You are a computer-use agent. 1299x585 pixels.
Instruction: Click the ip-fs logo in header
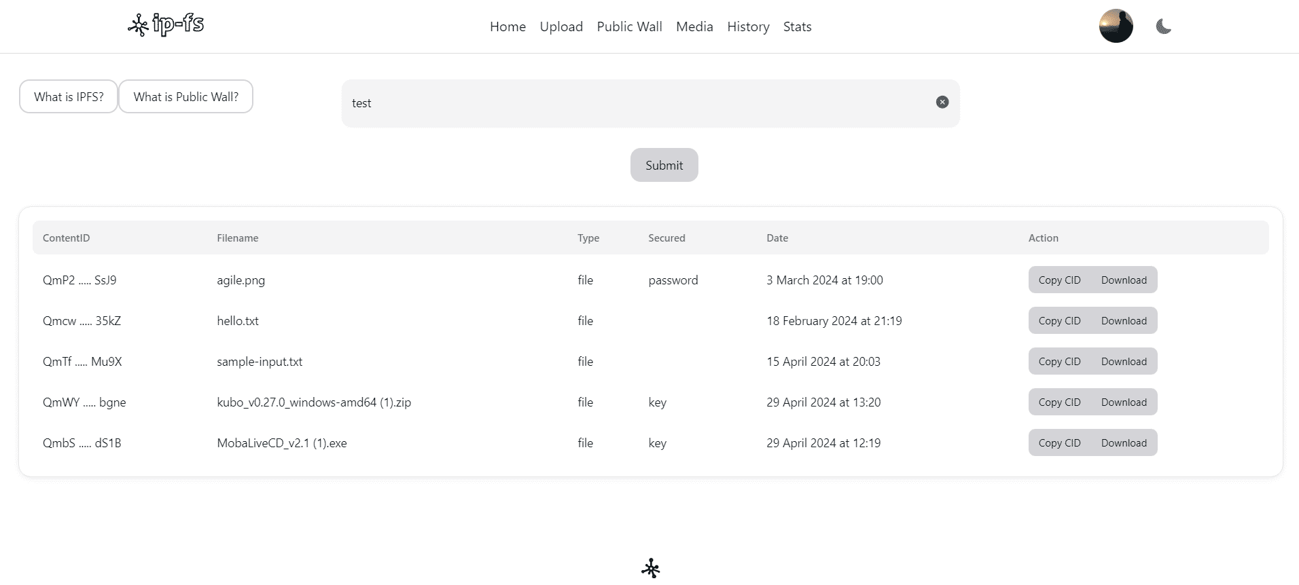pos(166,25)
